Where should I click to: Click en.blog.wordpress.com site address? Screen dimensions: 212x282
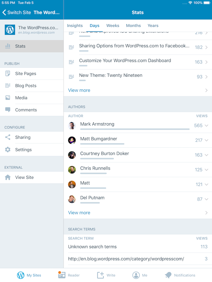pos(36,32)
